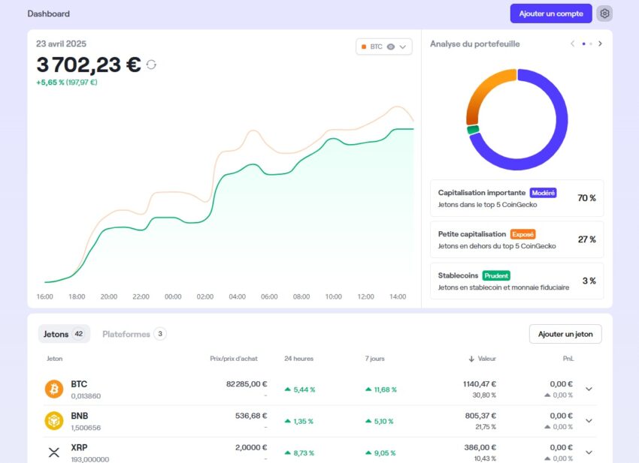Click the +5,65 % gain text

[x=50, y=83]
